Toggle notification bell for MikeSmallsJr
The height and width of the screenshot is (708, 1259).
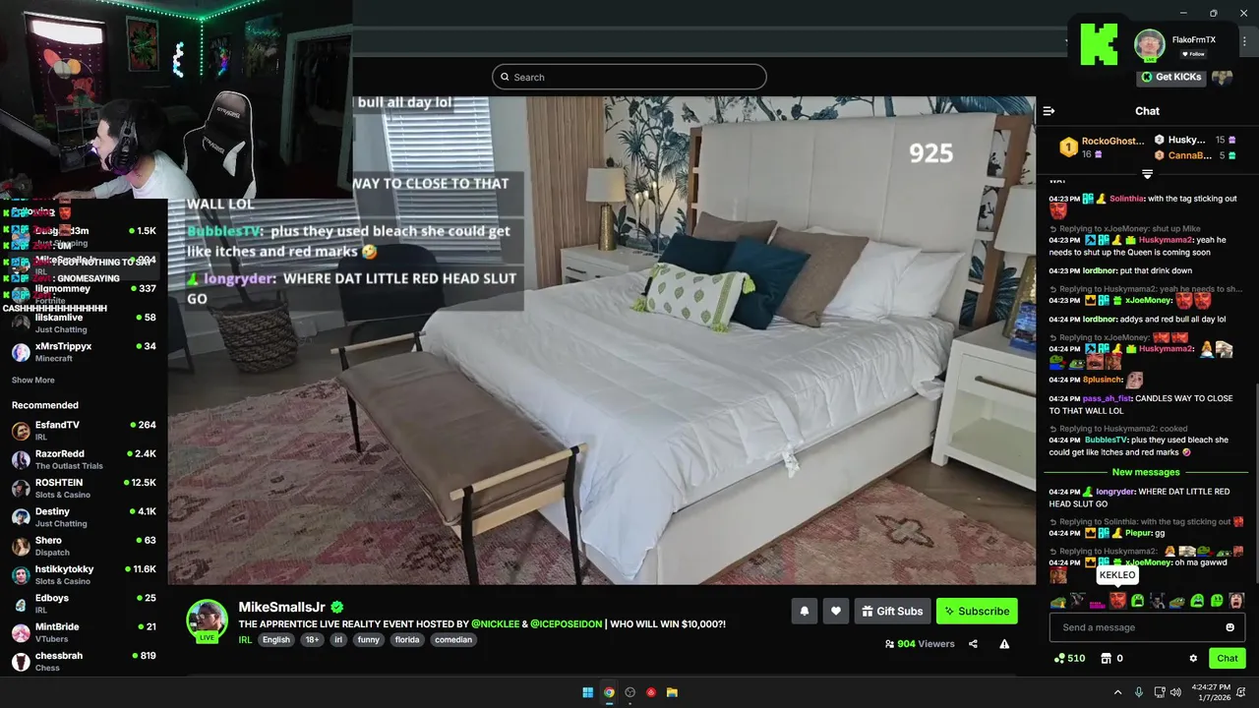click(804, 611)
